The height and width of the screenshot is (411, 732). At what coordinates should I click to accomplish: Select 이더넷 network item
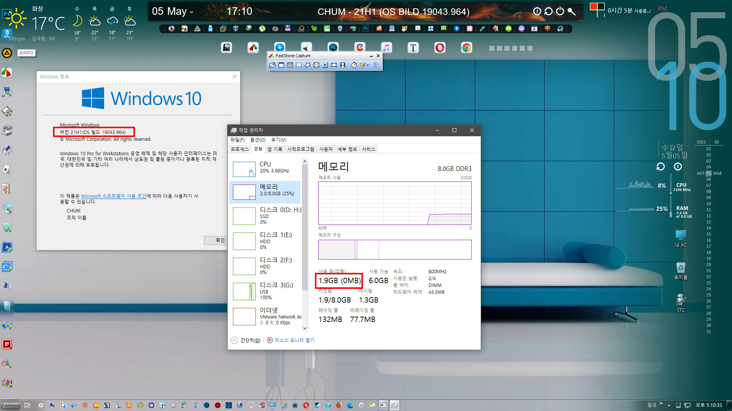point(265,316)
